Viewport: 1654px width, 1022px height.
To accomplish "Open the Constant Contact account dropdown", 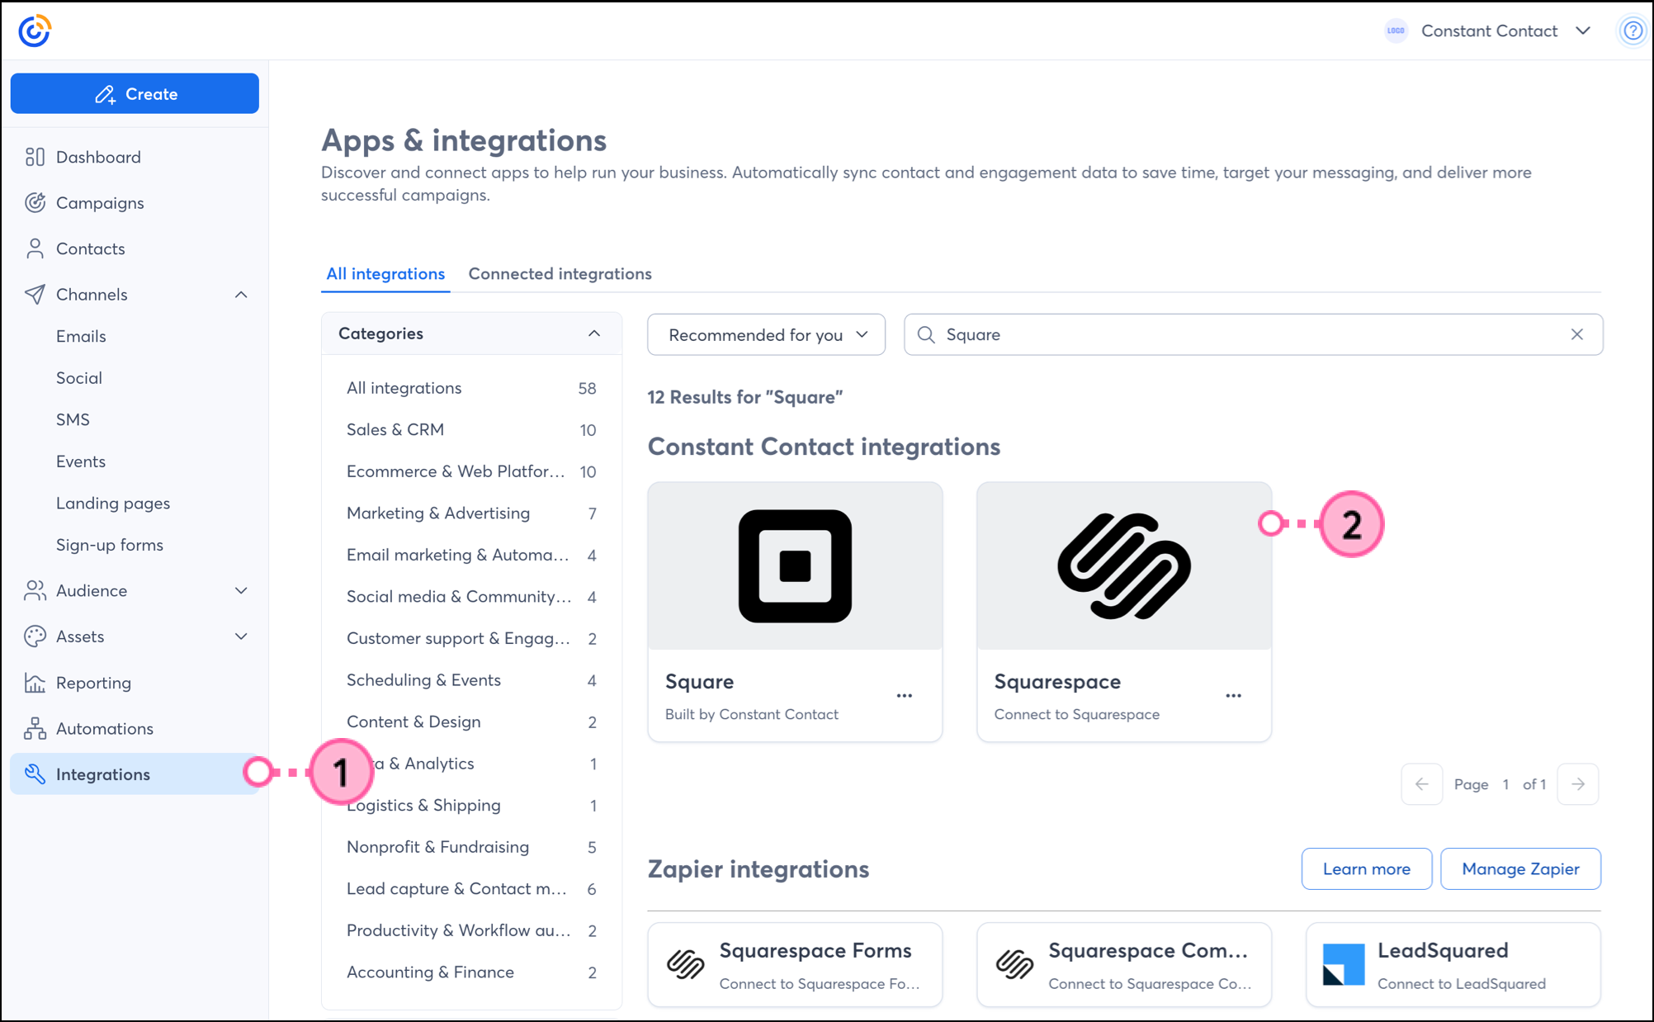I will pyautogui.click(x=1582, y=31).
